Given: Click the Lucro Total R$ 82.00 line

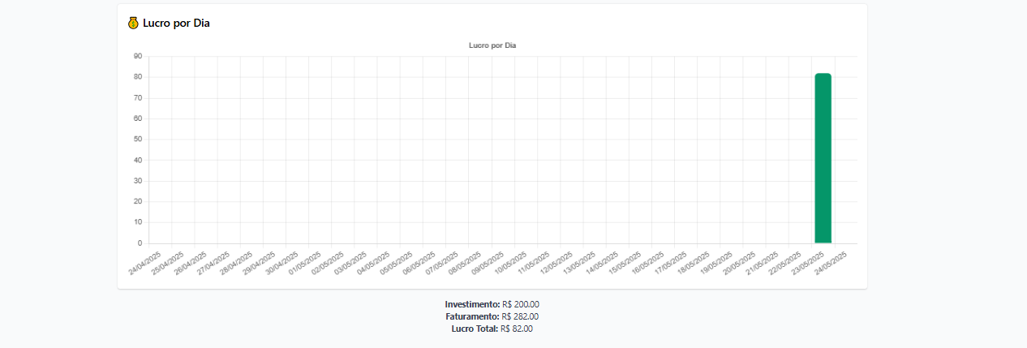Looking at the screenshot, I should click(x=492, y=329).
